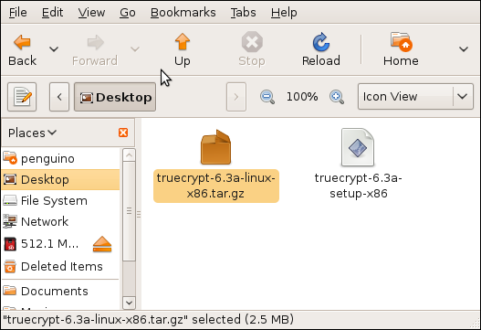The height and width of the screenshot is (330, 481).
Task: Click the Desktop sidebar icon
Action: [x=10, y=179]
